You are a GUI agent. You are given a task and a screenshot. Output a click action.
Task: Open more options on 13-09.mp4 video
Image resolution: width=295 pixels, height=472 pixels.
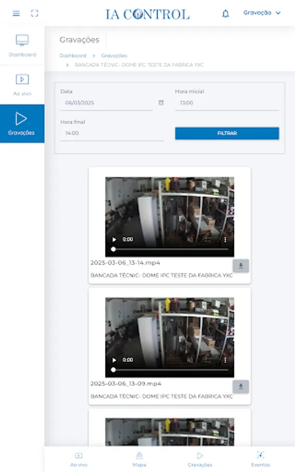[x=225, y=360]
